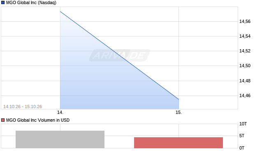Click the red volume legend square
This screenshot has height=152, width=255.
pyautogui.click(x=3, y=120)
